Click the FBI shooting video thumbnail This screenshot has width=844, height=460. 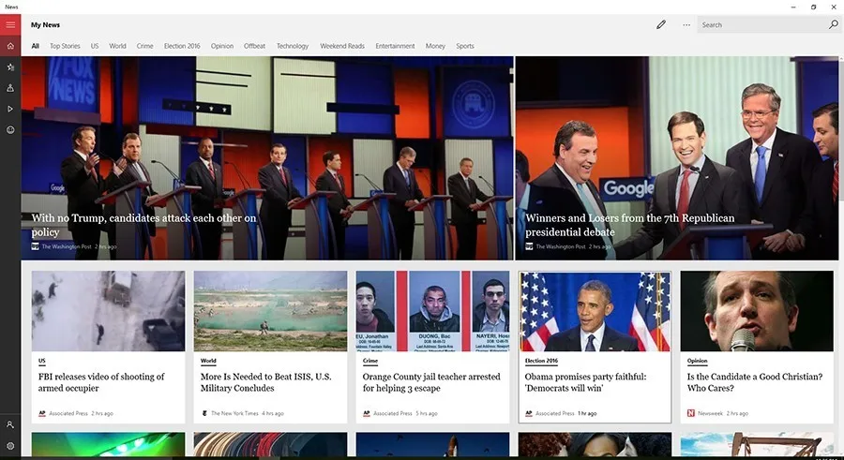(x=108, y=311)
